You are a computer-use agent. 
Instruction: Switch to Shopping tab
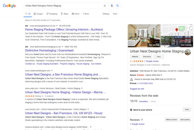pos(52,14)
